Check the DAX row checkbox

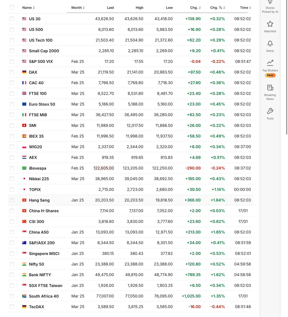pos(12,72)
